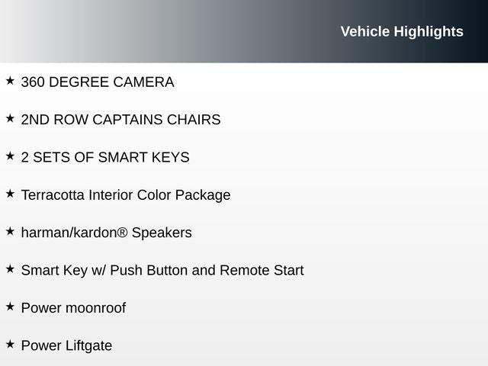Tap the star next to harman/kardon Speakers
Screen dimensions: 488x366
click(10, 231)
